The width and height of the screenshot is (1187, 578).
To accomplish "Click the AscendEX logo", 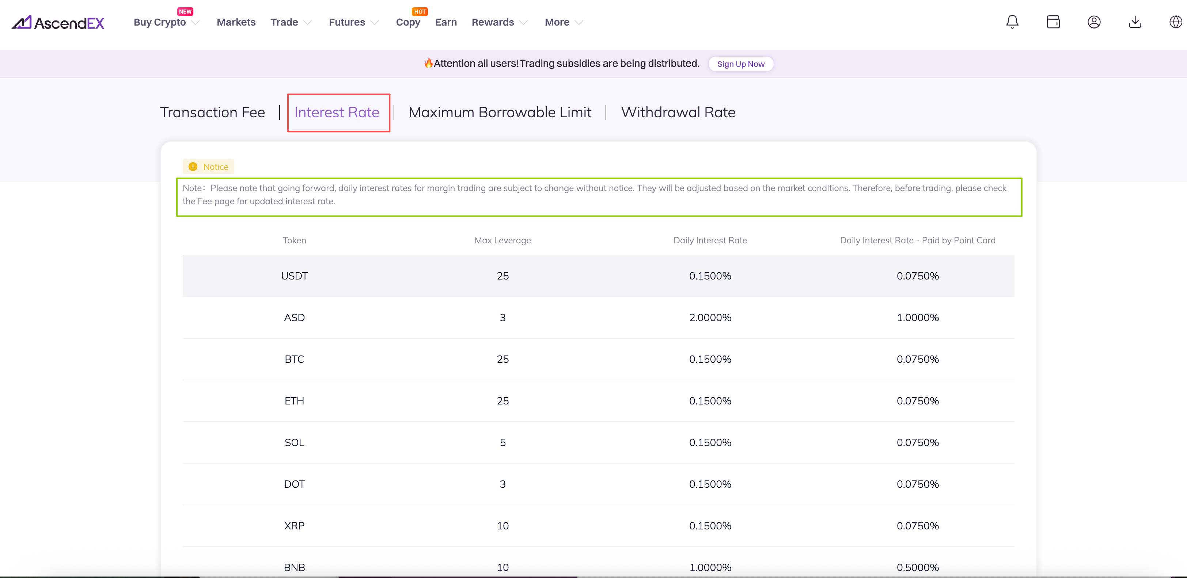I will (x=58, y=22).
